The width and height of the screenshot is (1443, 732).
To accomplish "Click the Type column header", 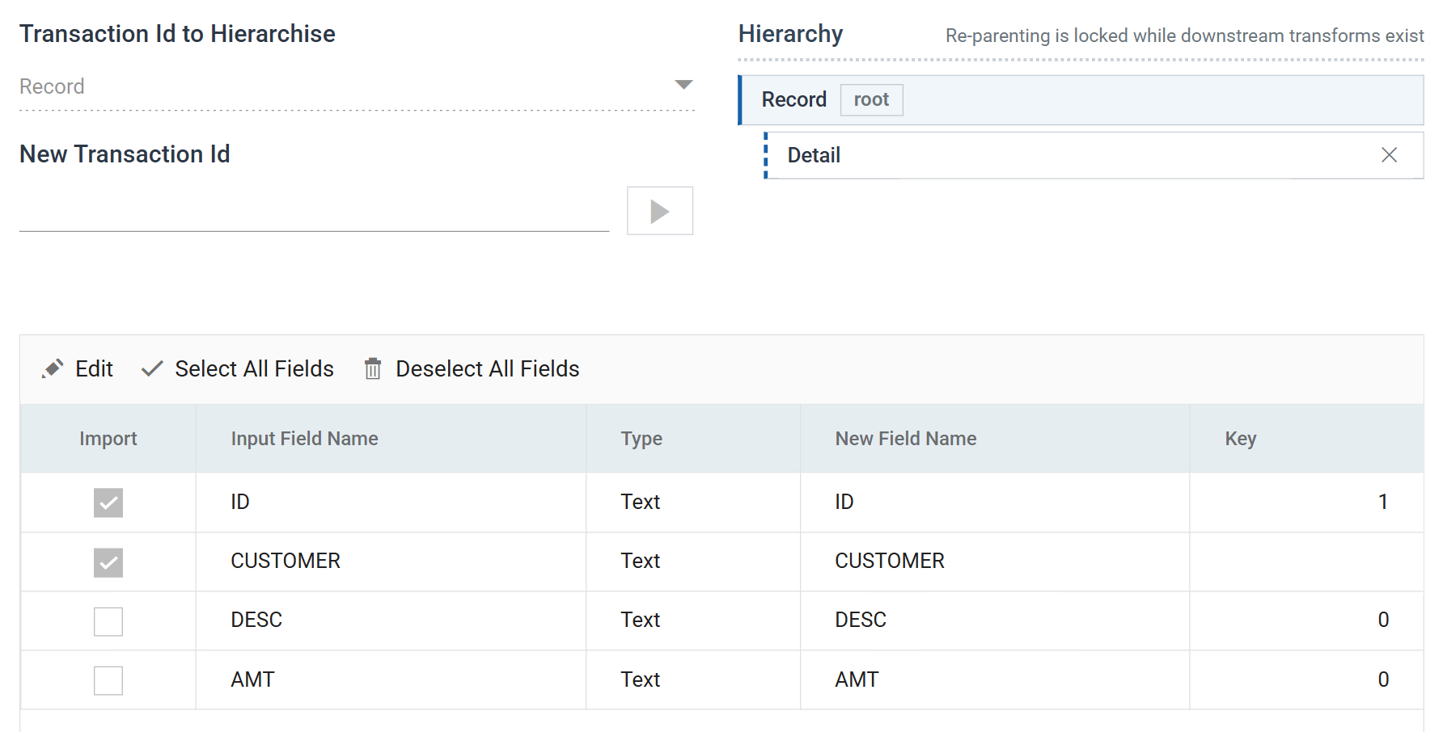I will click(693, 439).
